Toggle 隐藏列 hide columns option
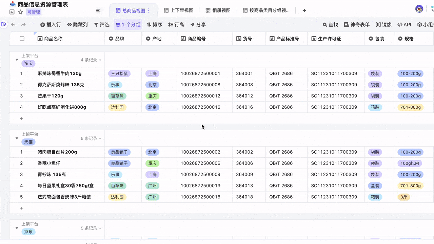Image resolution: width=434 pixels, height=244 pixels. 77,25
